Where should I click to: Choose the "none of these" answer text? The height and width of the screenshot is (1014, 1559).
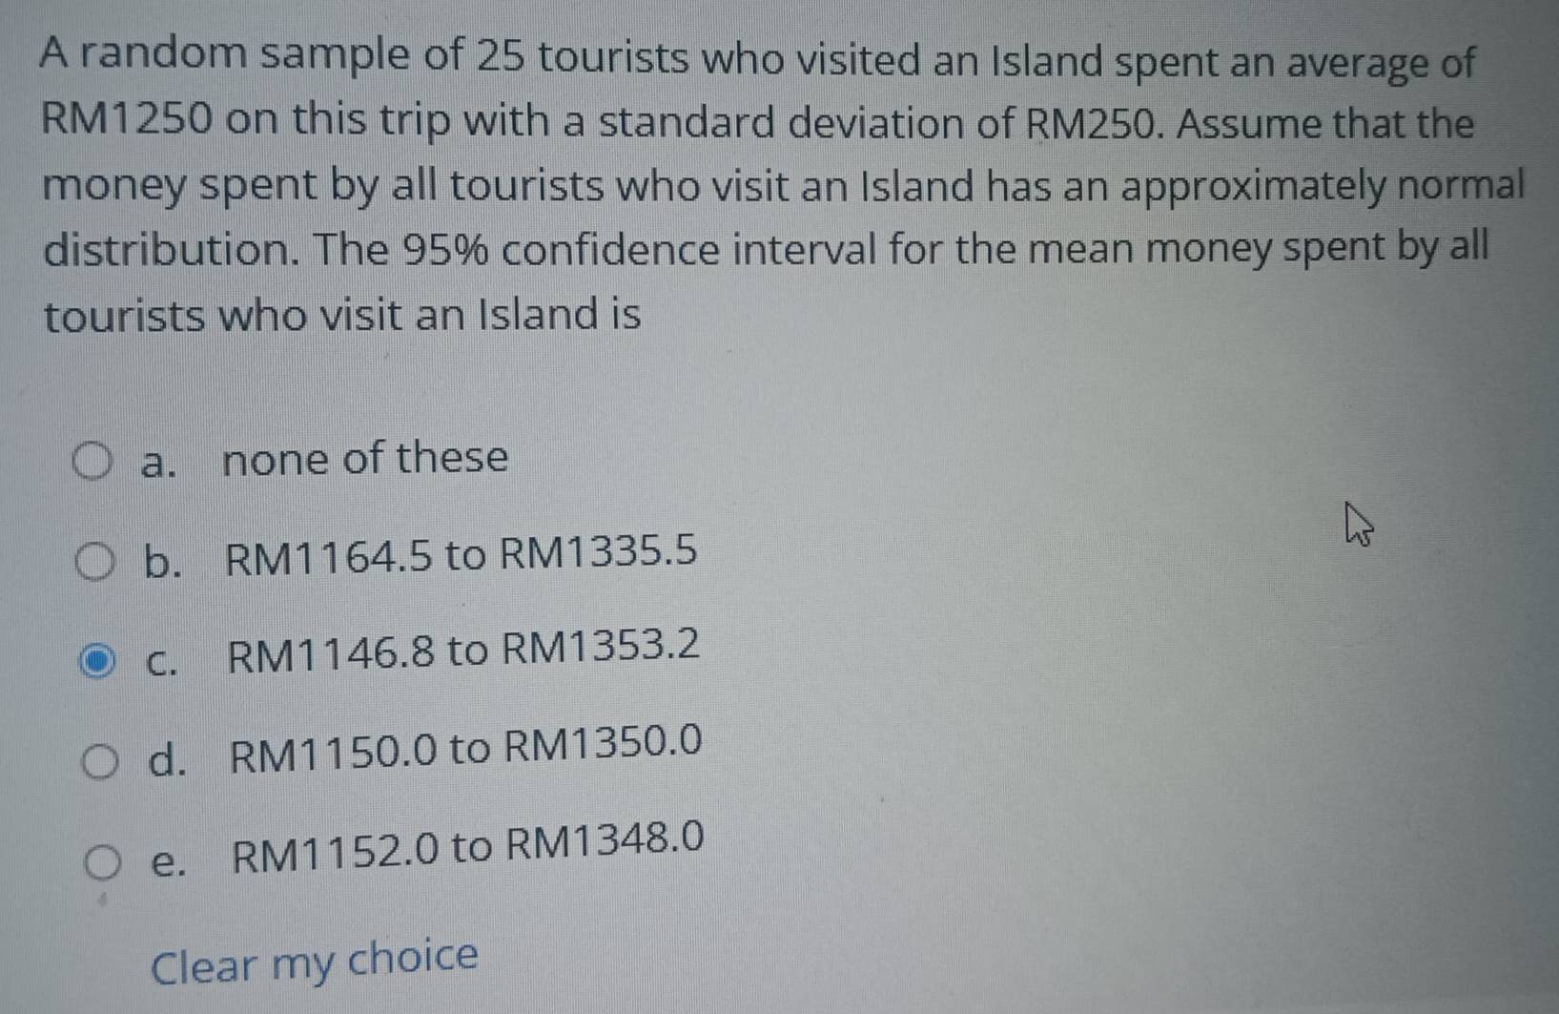click(365, 459)
